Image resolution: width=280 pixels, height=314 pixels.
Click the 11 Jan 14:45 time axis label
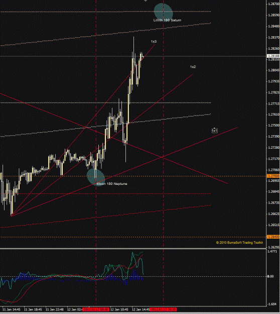tap(11, 309)
